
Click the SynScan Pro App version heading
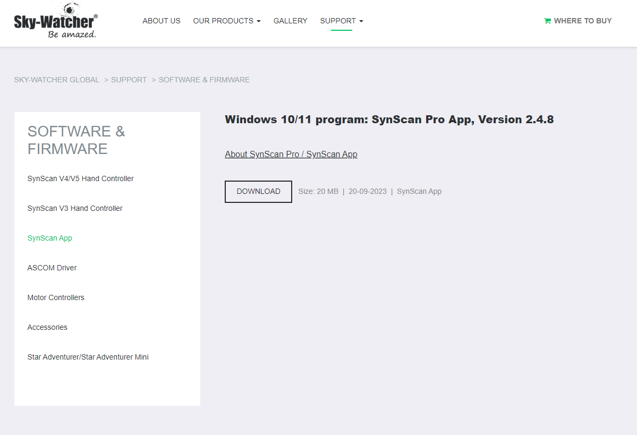pyautogui.click(x=389, y=120)
